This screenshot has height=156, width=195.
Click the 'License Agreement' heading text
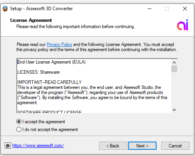pyautogui.click(x=31, y=20)
